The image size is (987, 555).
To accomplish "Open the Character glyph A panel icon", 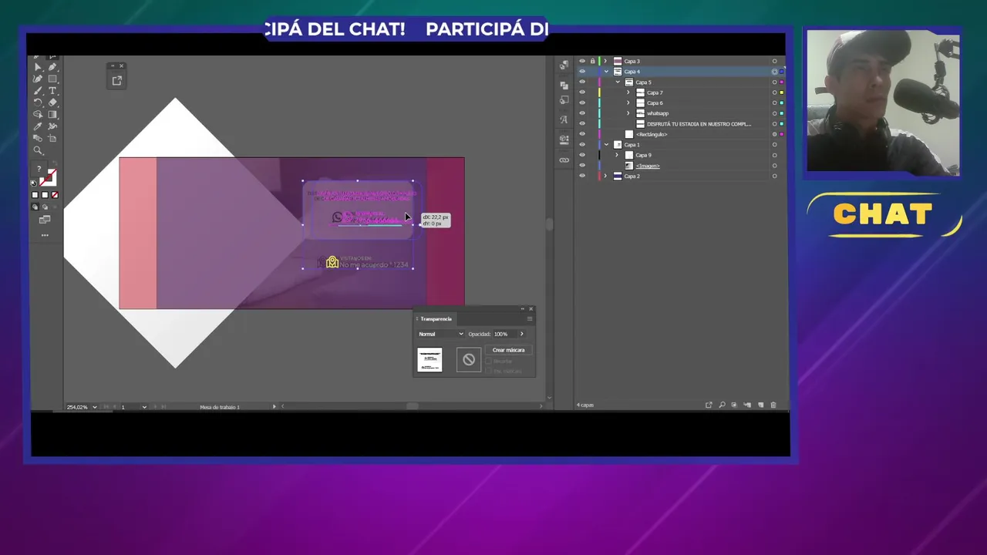I will [x=564, y=119].
